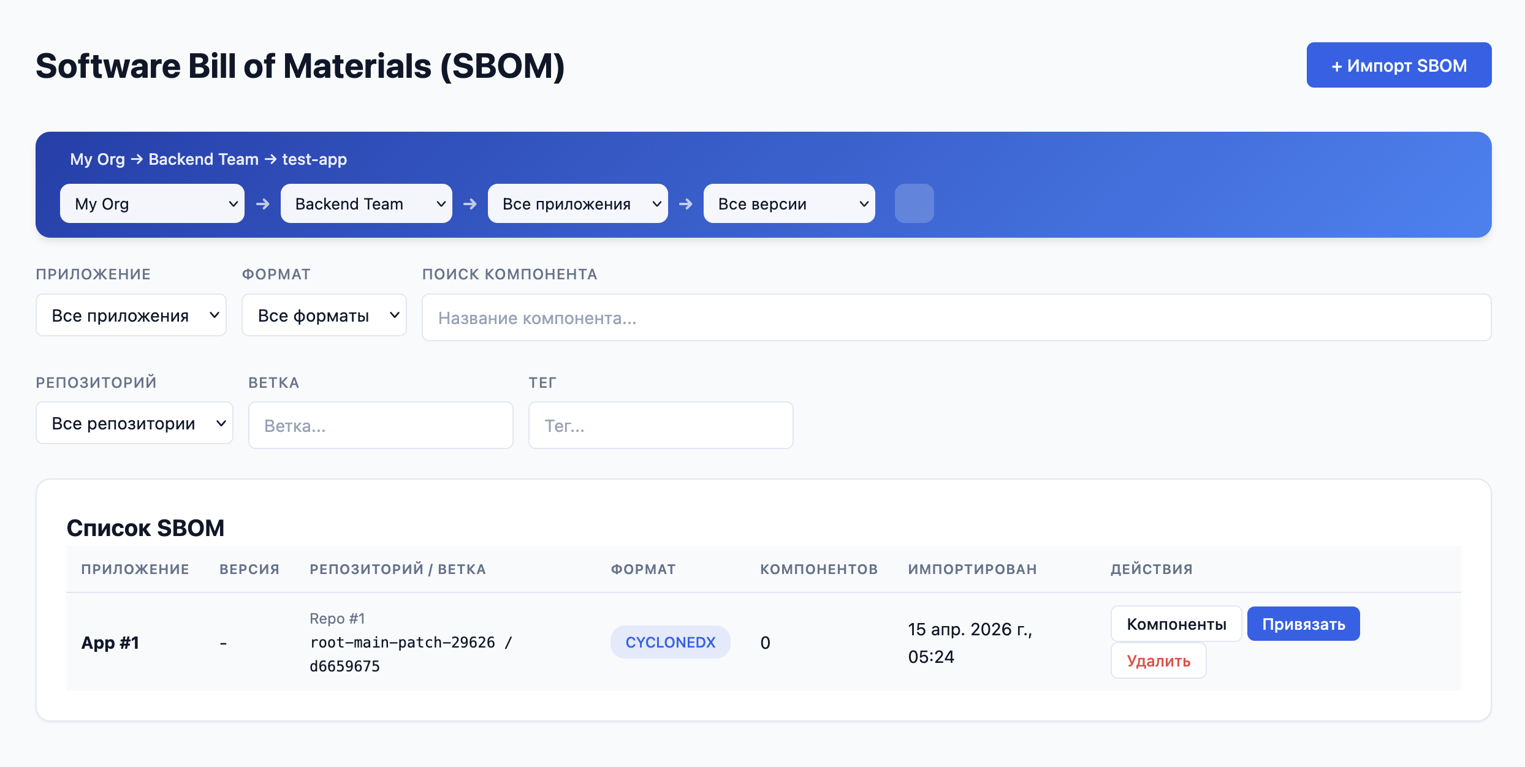Click the Тег input field

661,426
